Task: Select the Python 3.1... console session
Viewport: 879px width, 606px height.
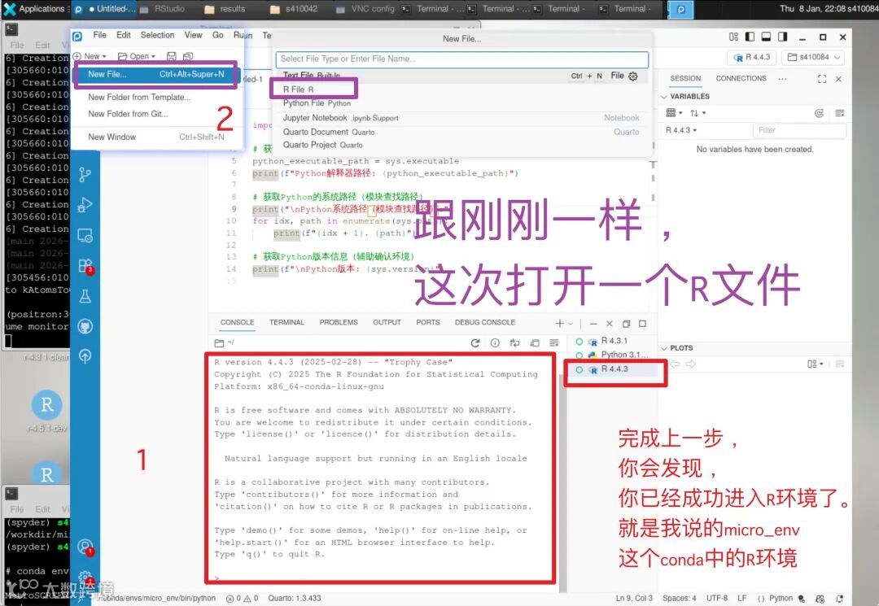Action: (611, 355)
